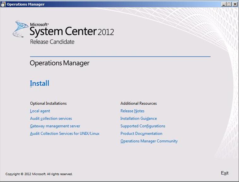
Task: Click the 'Operations Manager' product heading
Action: point(60,63)
